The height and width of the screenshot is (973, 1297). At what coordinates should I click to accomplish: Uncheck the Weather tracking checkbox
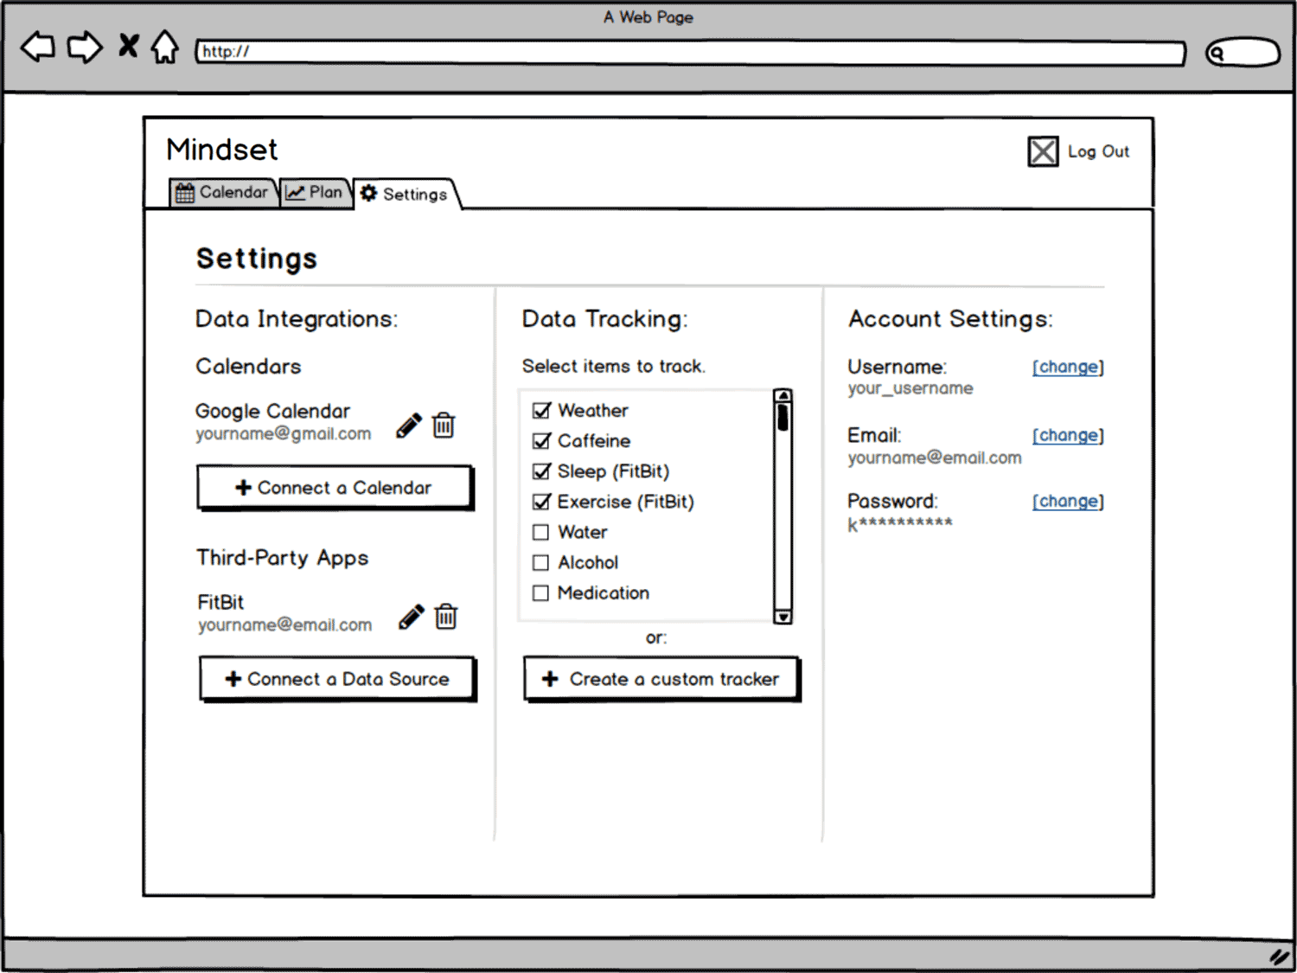pos(541,410)
